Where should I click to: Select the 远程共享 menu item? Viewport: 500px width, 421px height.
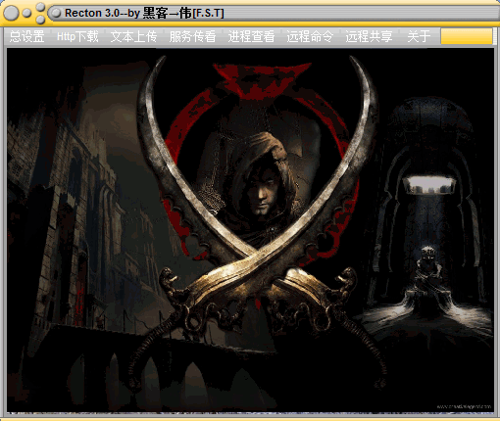(369, 36)
